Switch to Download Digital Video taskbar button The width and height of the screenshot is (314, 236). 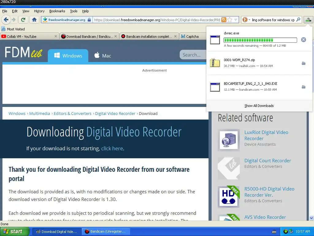[x=57, y=232]
